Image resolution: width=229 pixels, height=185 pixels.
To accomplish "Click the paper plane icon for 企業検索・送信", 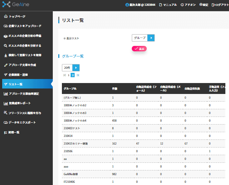I will [5, 75].
